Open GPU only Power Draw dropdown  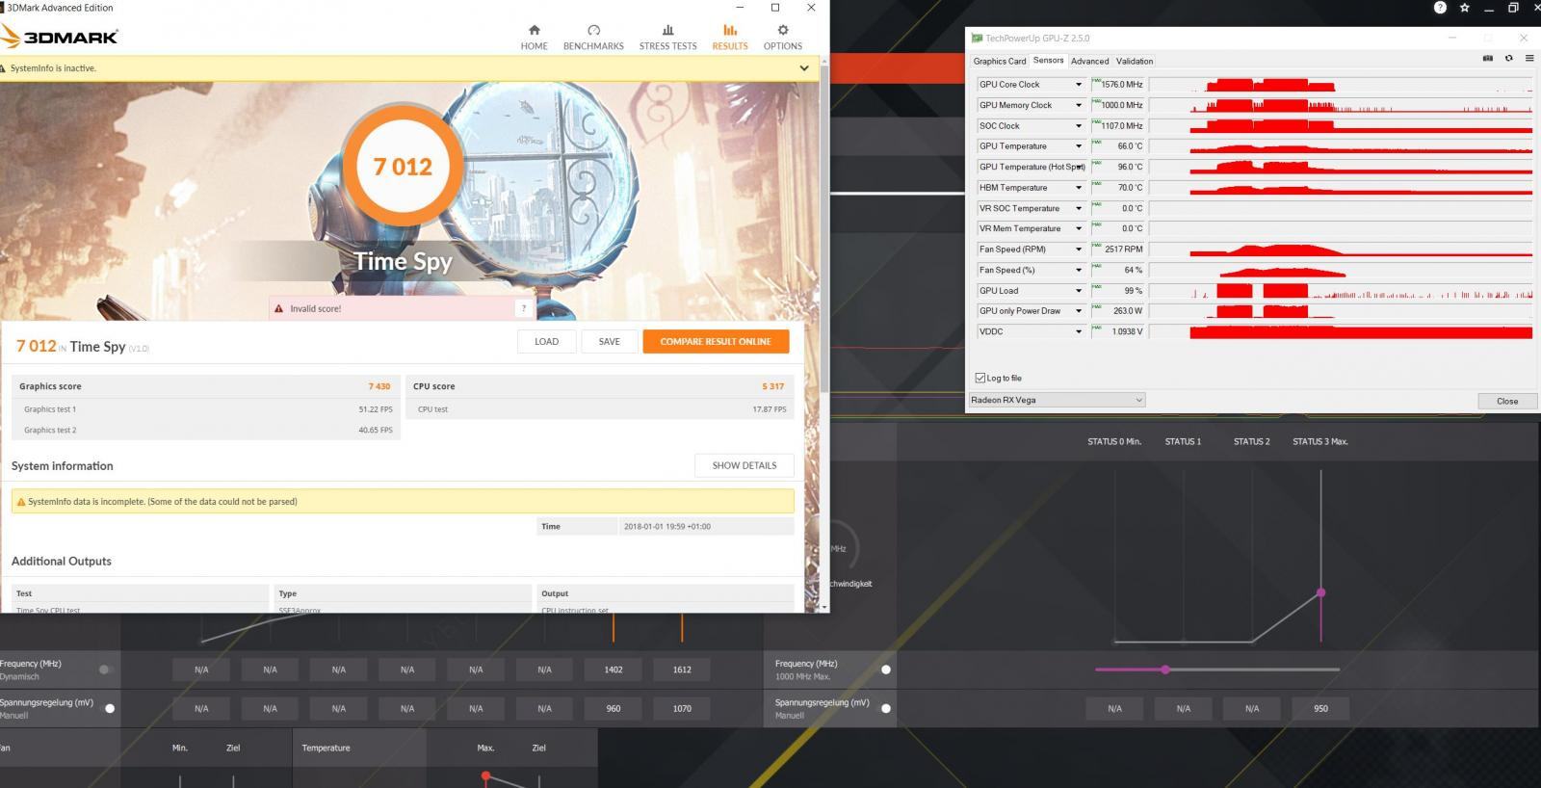point(1079,311)
